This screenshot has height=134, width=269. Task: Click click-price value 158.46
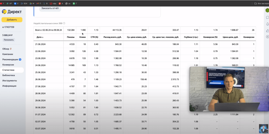(143, 79)
